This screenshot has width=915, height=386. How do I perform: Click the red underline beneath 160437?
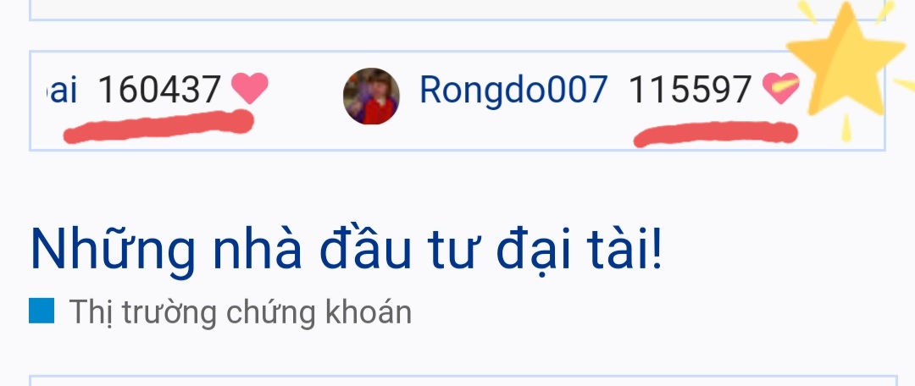[x=158, y=126]
